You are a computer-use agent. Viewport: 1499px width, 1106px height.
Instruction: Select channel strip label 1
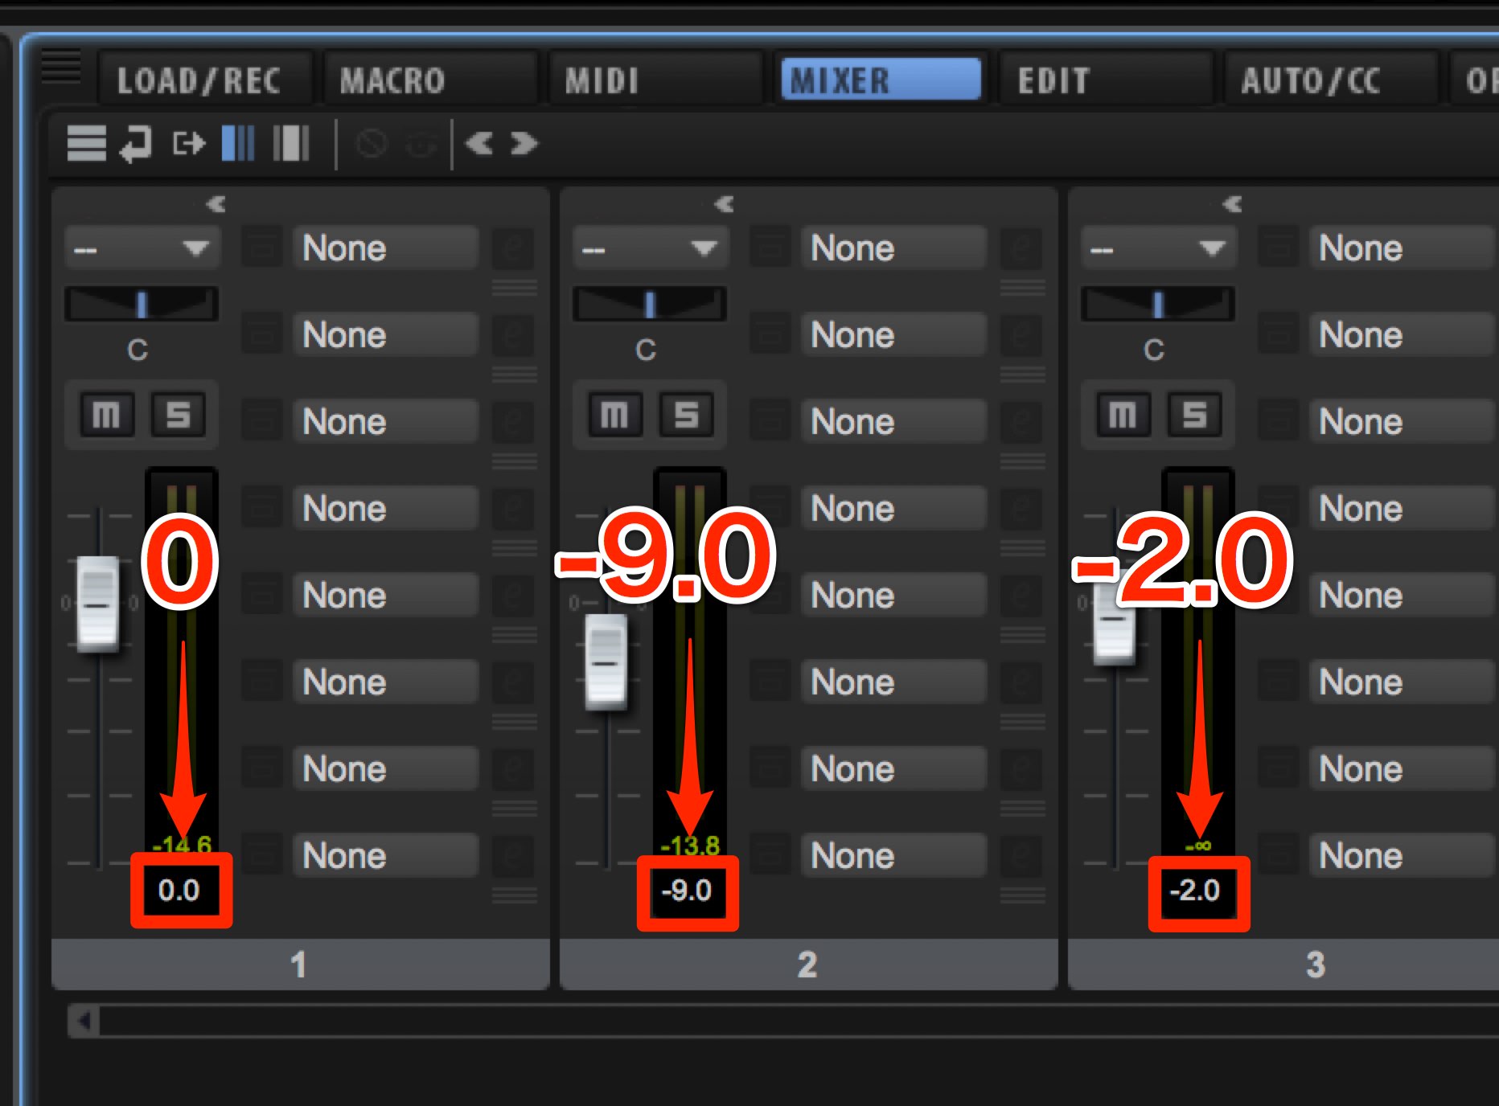300,964
